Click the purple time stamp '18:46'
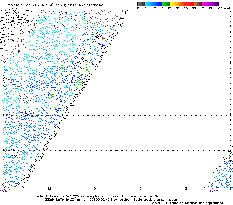This screenshot has width=233, height=205. [x=4, y=191]
